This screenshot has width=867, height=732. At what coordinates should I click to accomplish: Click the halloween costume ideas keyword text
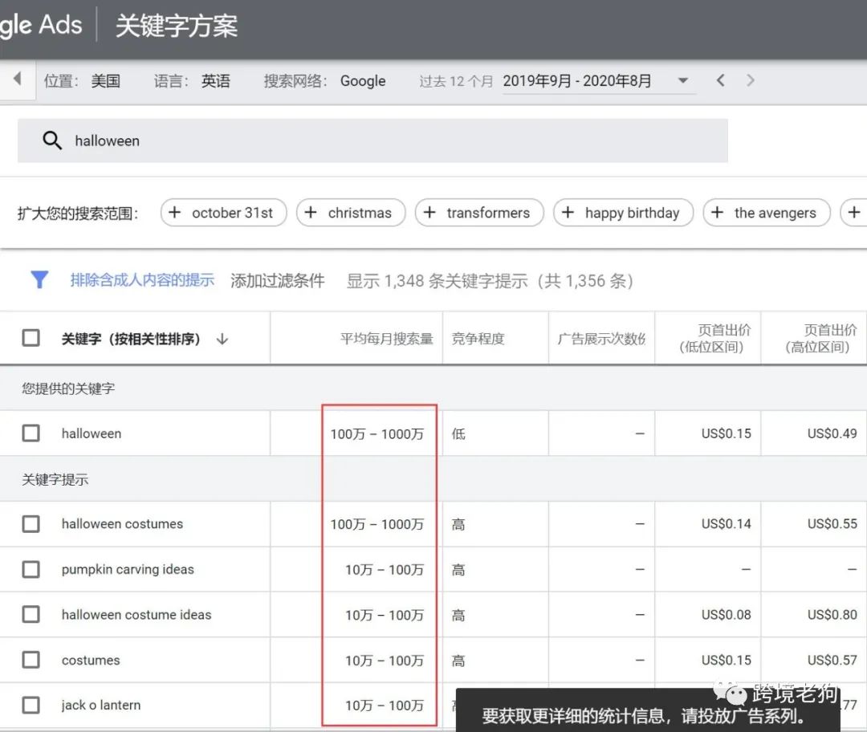pyautogui.click(x=136, y=615)
